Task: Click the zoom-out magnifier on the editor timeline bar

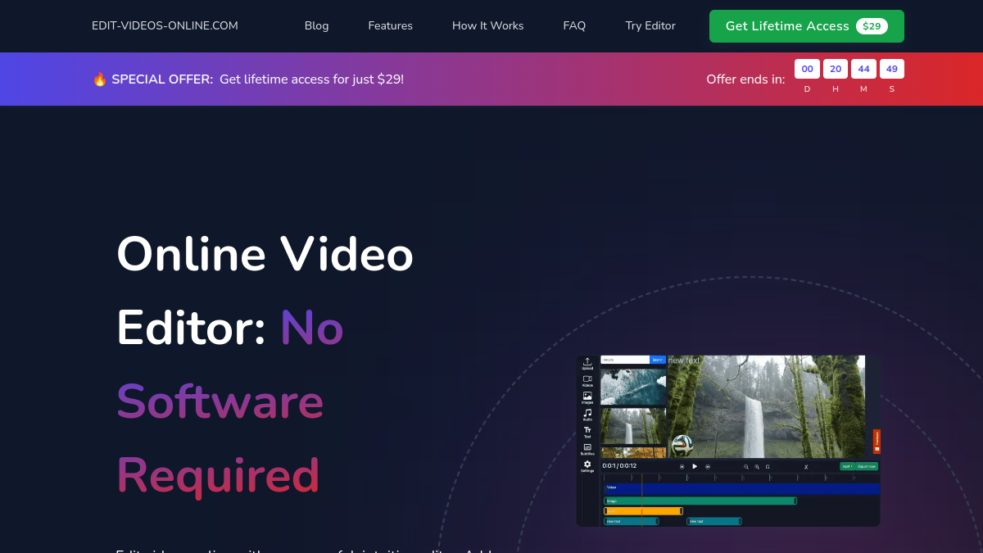Action: coord(745,467)
